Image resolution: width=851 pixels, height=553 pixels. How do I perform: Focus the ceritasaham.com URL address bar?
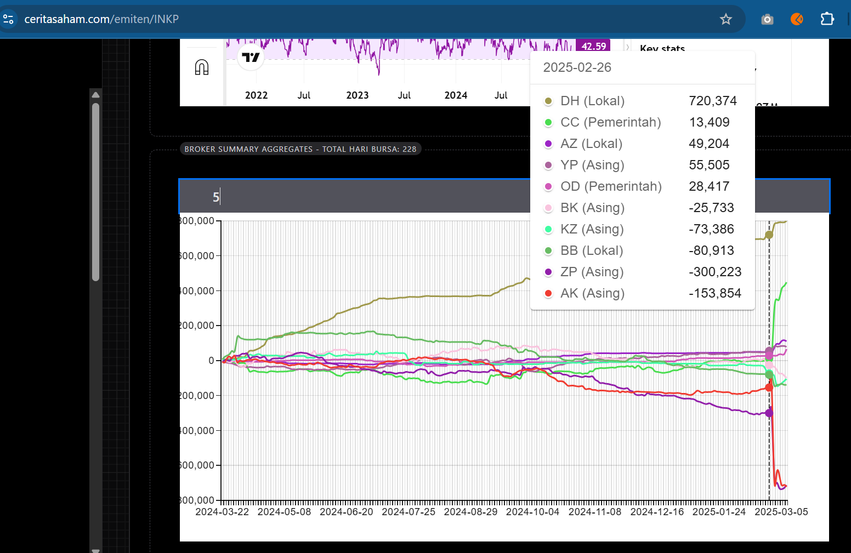pyautogui.click(x=329, y=19)
